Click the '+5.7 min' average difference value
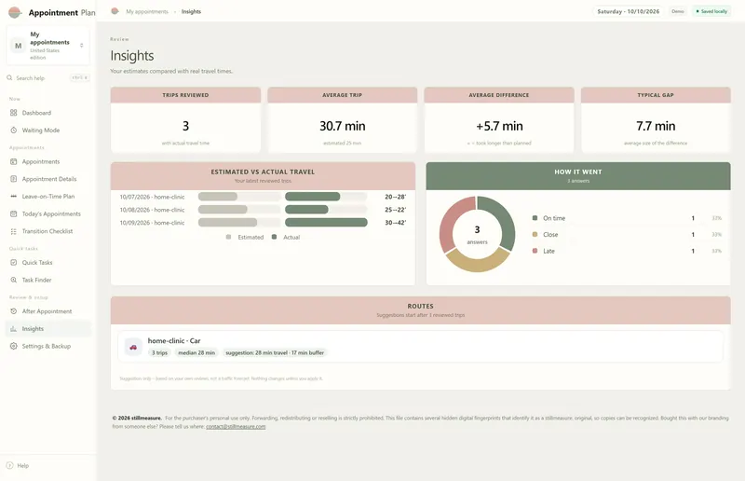The width and height of the screenshot is (745, 481). [499, 126]
